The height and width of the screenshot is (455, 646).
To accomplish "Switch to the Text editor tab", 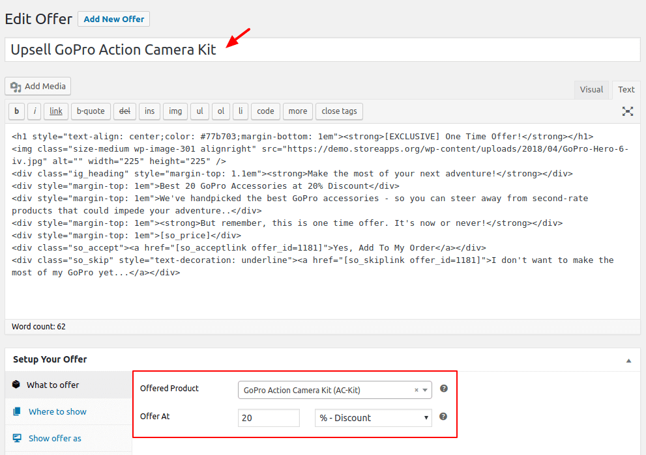I will (626, 90).
